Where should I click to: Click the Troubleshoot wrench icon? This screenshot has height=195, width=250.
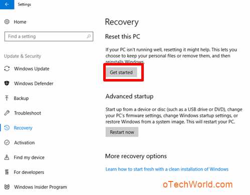point(7,113)
